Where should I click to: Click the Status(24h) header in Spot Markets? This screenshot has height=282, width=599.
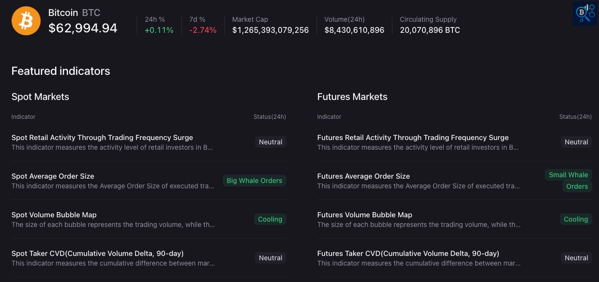coord(270,117)
